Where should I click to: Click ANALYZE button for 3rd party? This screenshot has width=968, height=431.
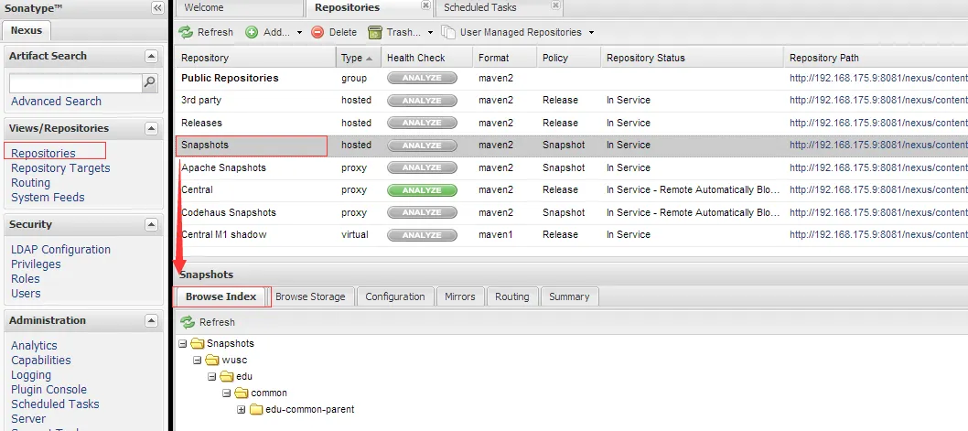coord(423,100)
